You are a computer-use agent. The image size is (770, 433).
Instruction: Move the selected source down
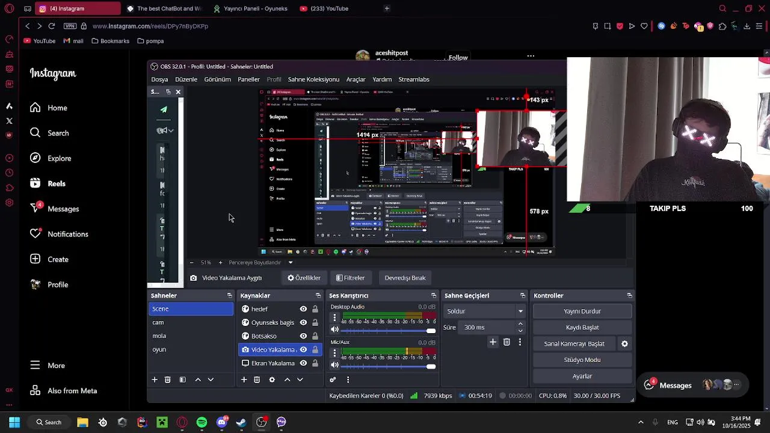tap(300, 379)
